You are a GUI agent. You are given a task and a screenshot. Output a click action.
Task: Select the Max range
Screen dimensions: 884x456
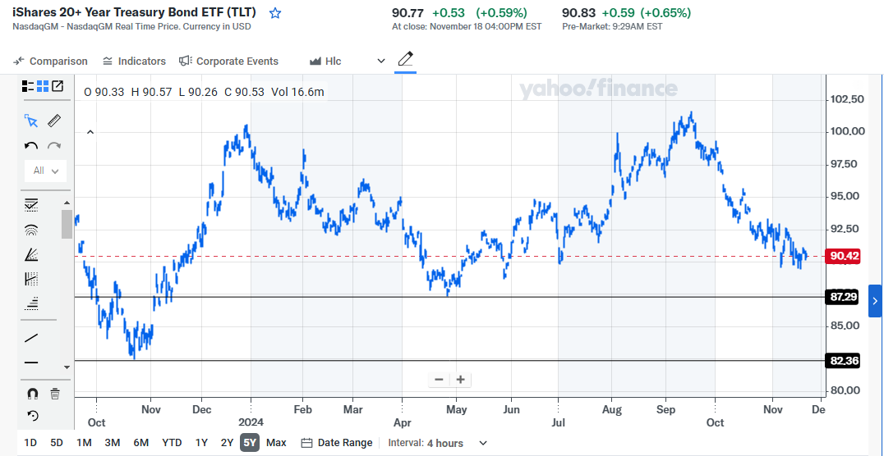[x=276, y=443]
